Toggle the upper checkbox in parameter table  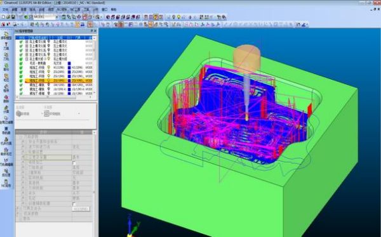74,163
